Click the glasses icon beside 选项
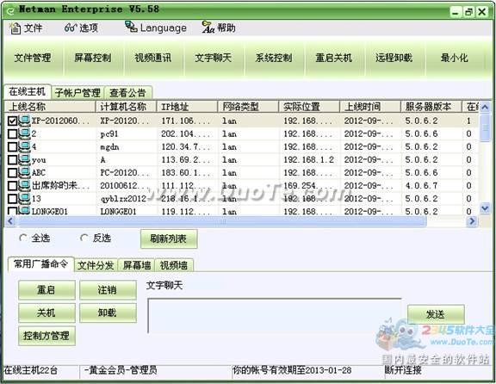This screenshot has height=384, width=496. click(x=71, y=28)
